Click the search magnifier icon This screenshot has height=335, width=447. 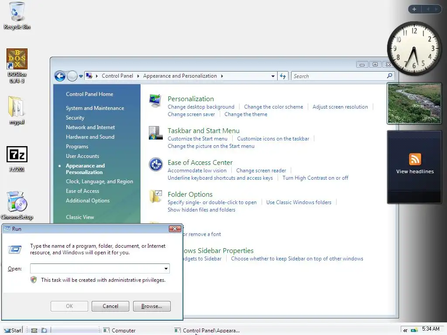click(389, 76)
